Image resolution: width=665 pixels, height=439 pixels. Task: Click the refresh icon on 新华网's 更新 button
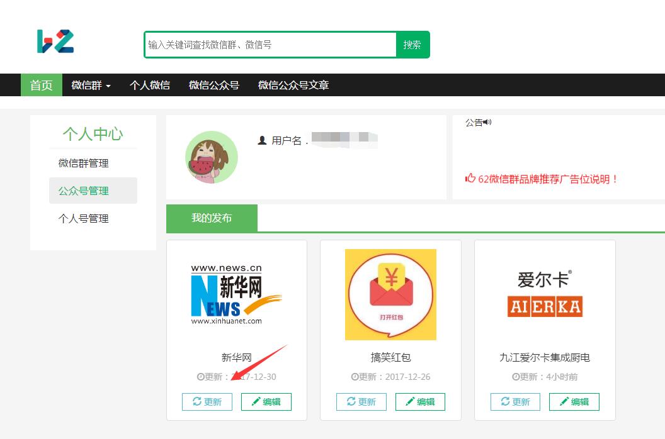coord(196,402)
